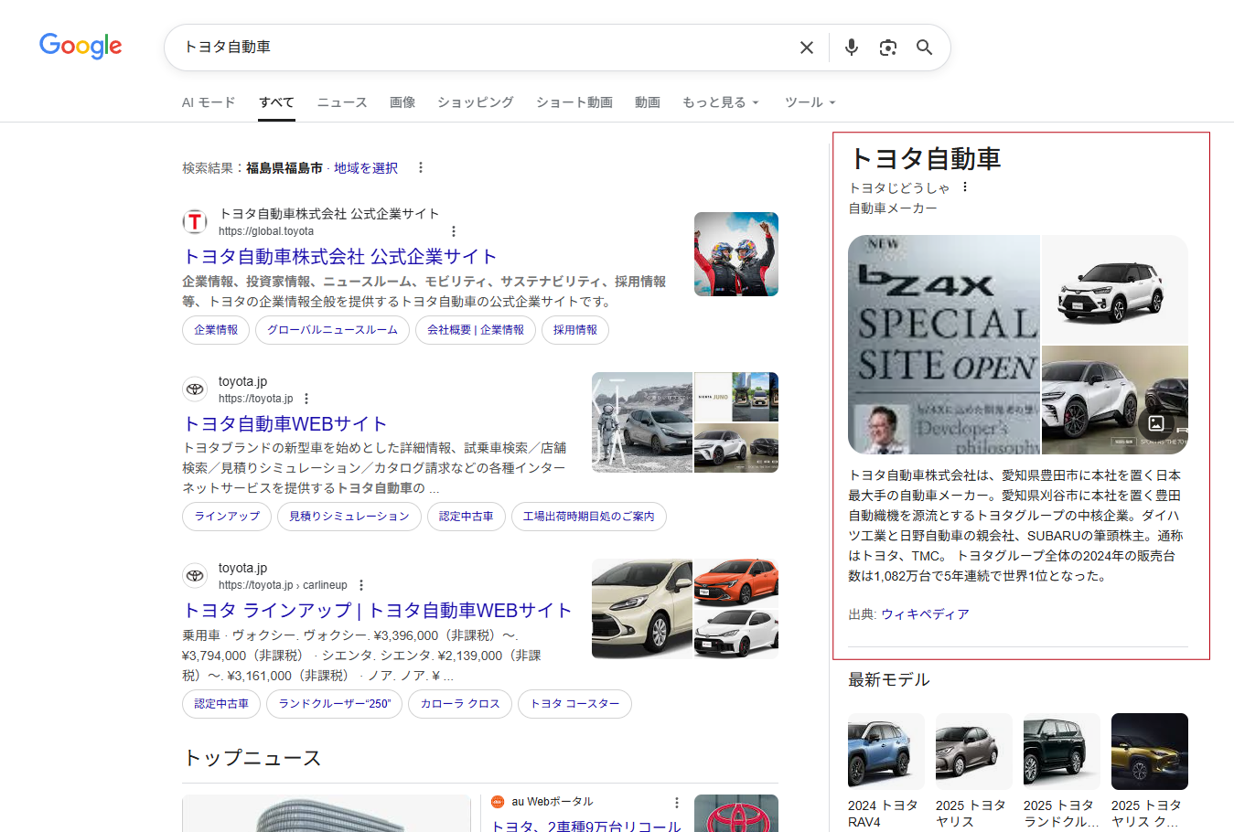Click the magnifying glass search icon
Viewport: 1234px width, 832px height.
tap(924, 48)
